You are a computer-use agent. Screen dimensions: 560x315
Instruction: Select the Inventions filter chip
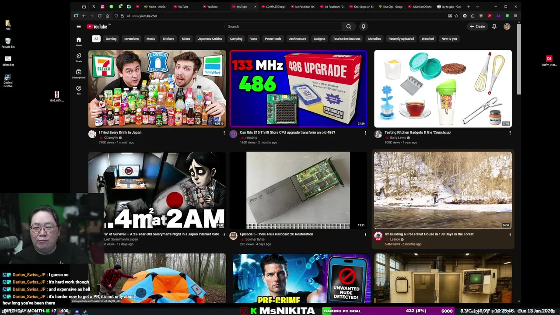[131, 38]
